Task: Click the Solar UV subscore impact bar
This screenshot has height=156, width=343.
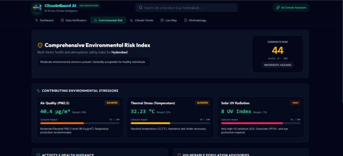Action: (261, 123)
